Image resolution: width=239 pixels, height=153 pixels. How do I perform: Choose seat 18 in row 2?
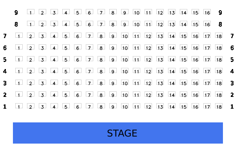coord(219,94)
